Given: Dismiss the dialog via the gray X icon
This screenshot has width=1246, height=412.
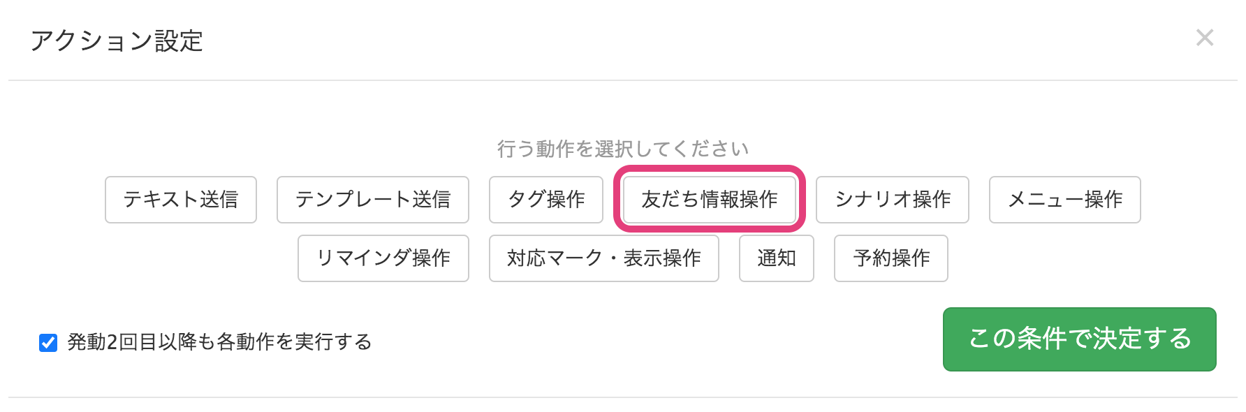Looking at the screenshot, I should [1204, 38].
